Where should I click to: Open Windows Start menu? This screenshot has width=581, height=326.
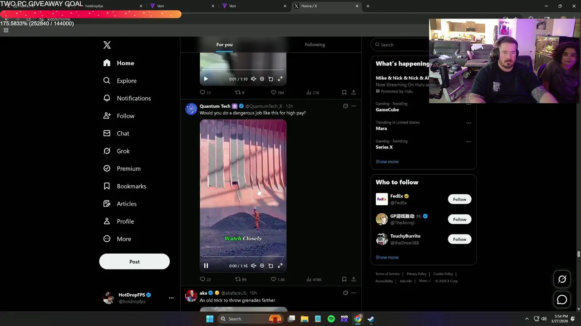[210, 319]
